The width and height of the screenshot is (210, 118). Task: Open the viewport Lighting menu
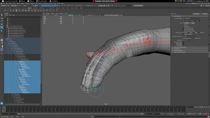(53, 14)
